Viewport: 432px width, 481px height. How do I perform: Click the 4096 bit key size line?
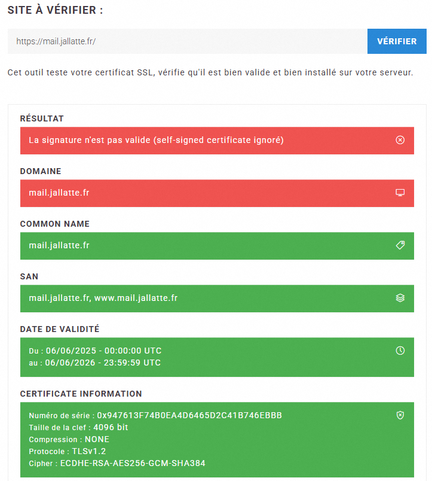[78, 428]
